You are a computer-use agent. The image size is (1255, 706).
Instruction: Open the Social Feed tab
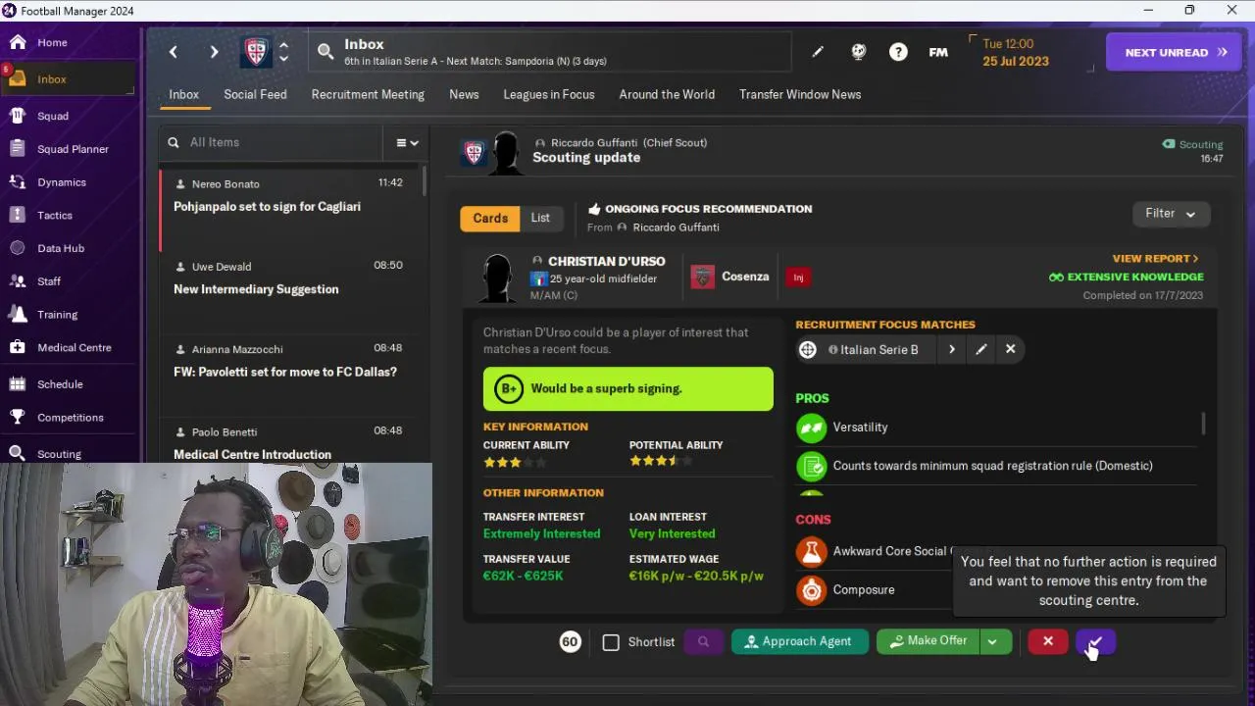coord(255,95)
